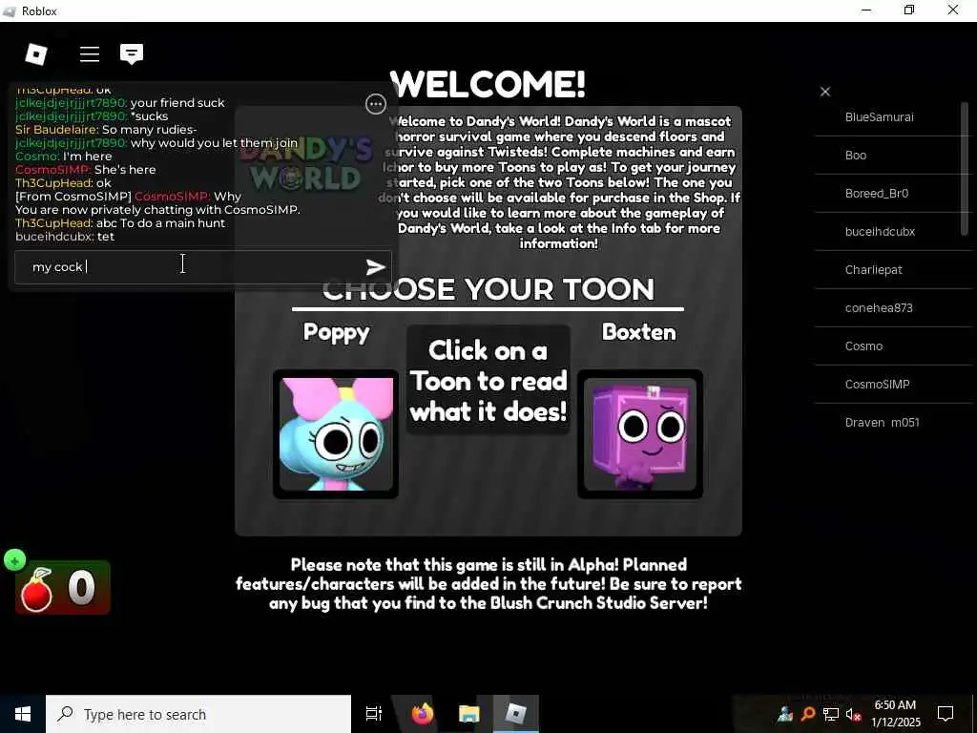Open the muted volume tray icon

click(853, 714)
